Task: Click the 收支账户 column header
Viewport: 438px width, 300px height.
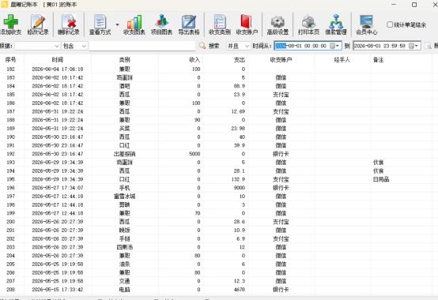Action: pyautogui.click(x=281, y=60)
